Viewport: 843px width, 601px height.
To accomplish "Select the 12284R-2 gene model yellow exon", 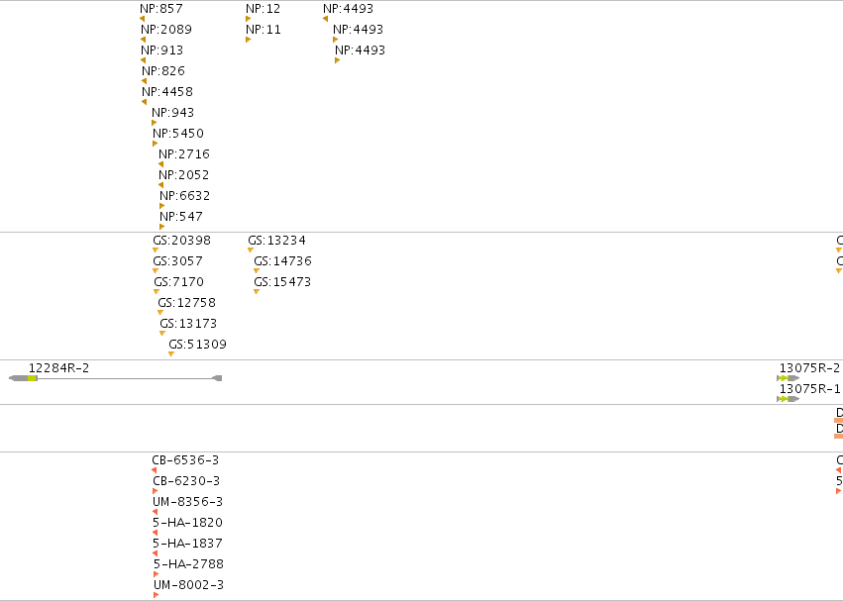I will click(33, 378).
